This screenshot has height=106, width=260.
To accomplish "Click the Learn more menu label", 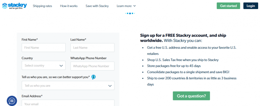I will (x=124, y=6).
